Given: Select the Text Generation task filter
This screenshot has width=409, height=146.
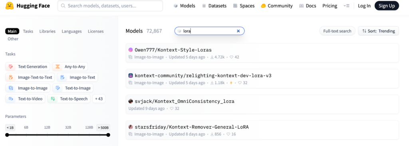Looking at the screenshot, I should coord(28,67).
